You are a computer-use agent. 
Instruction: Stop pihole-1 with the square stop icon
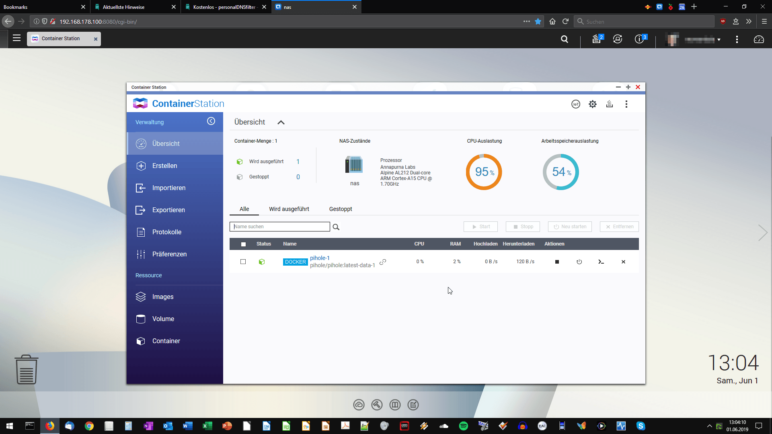(557, 262)
